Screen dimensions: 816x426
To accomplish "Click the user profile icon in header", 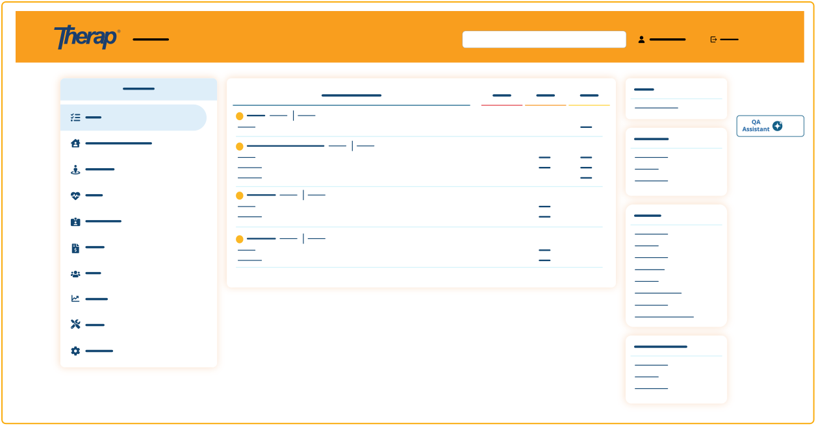I will click(x=641, y=40).
